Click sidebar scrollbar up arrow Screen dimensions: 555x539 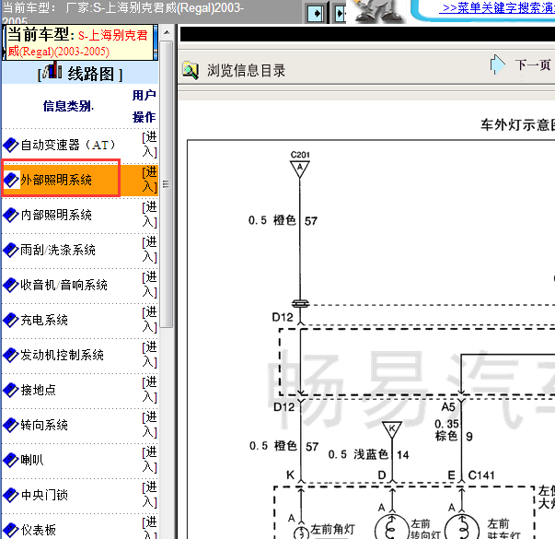pos(167,32)
